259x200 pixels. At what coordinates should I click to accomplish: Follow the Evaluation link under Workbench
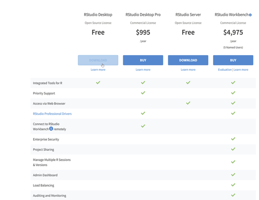pos(225,70)
